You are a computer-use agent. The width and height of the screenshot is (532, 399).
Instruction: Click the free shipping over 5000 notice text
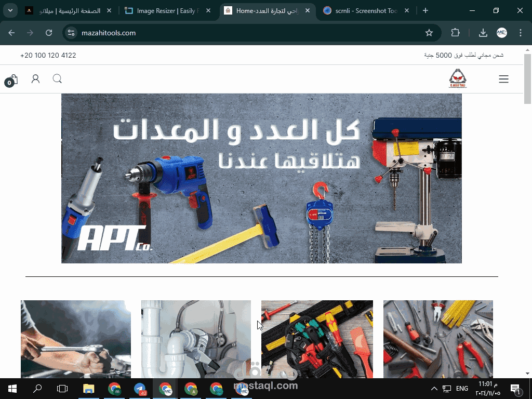464,55
